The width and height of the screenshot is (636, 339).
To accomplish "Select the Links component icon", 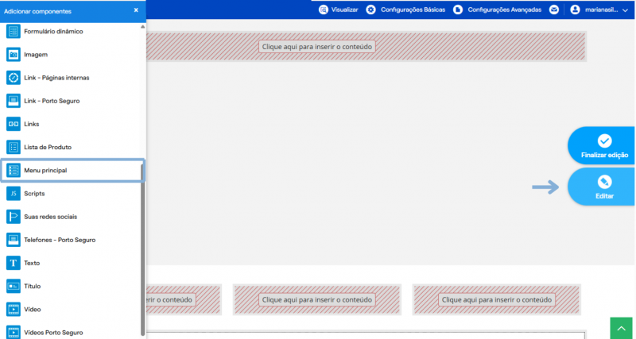I will [x=14, y=124].
